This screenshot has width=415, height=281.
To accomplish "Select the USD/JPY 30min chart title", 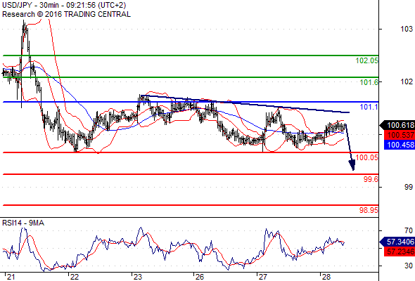I will (x=64, y=5).
